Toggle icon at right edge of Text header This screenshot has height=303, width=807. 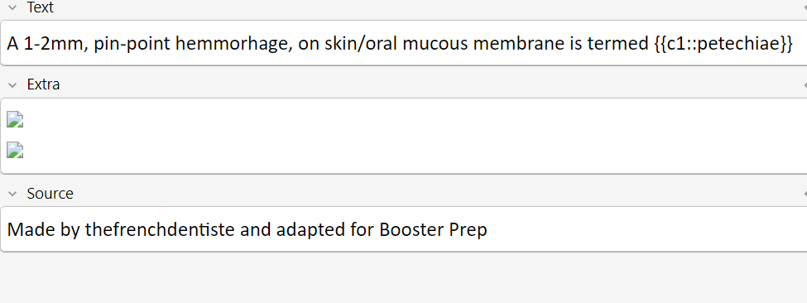coord(805,8)
